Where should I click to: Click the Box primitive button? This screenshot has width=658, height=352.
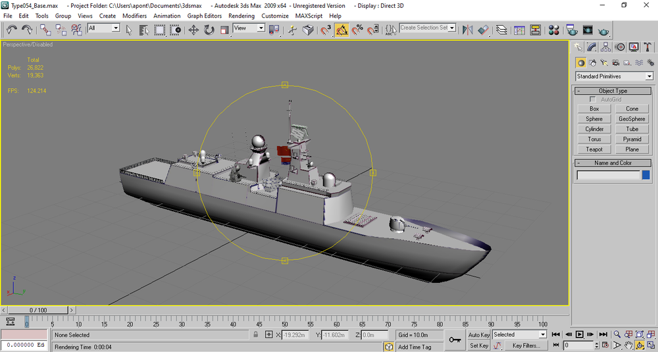(x=594, y=109)
